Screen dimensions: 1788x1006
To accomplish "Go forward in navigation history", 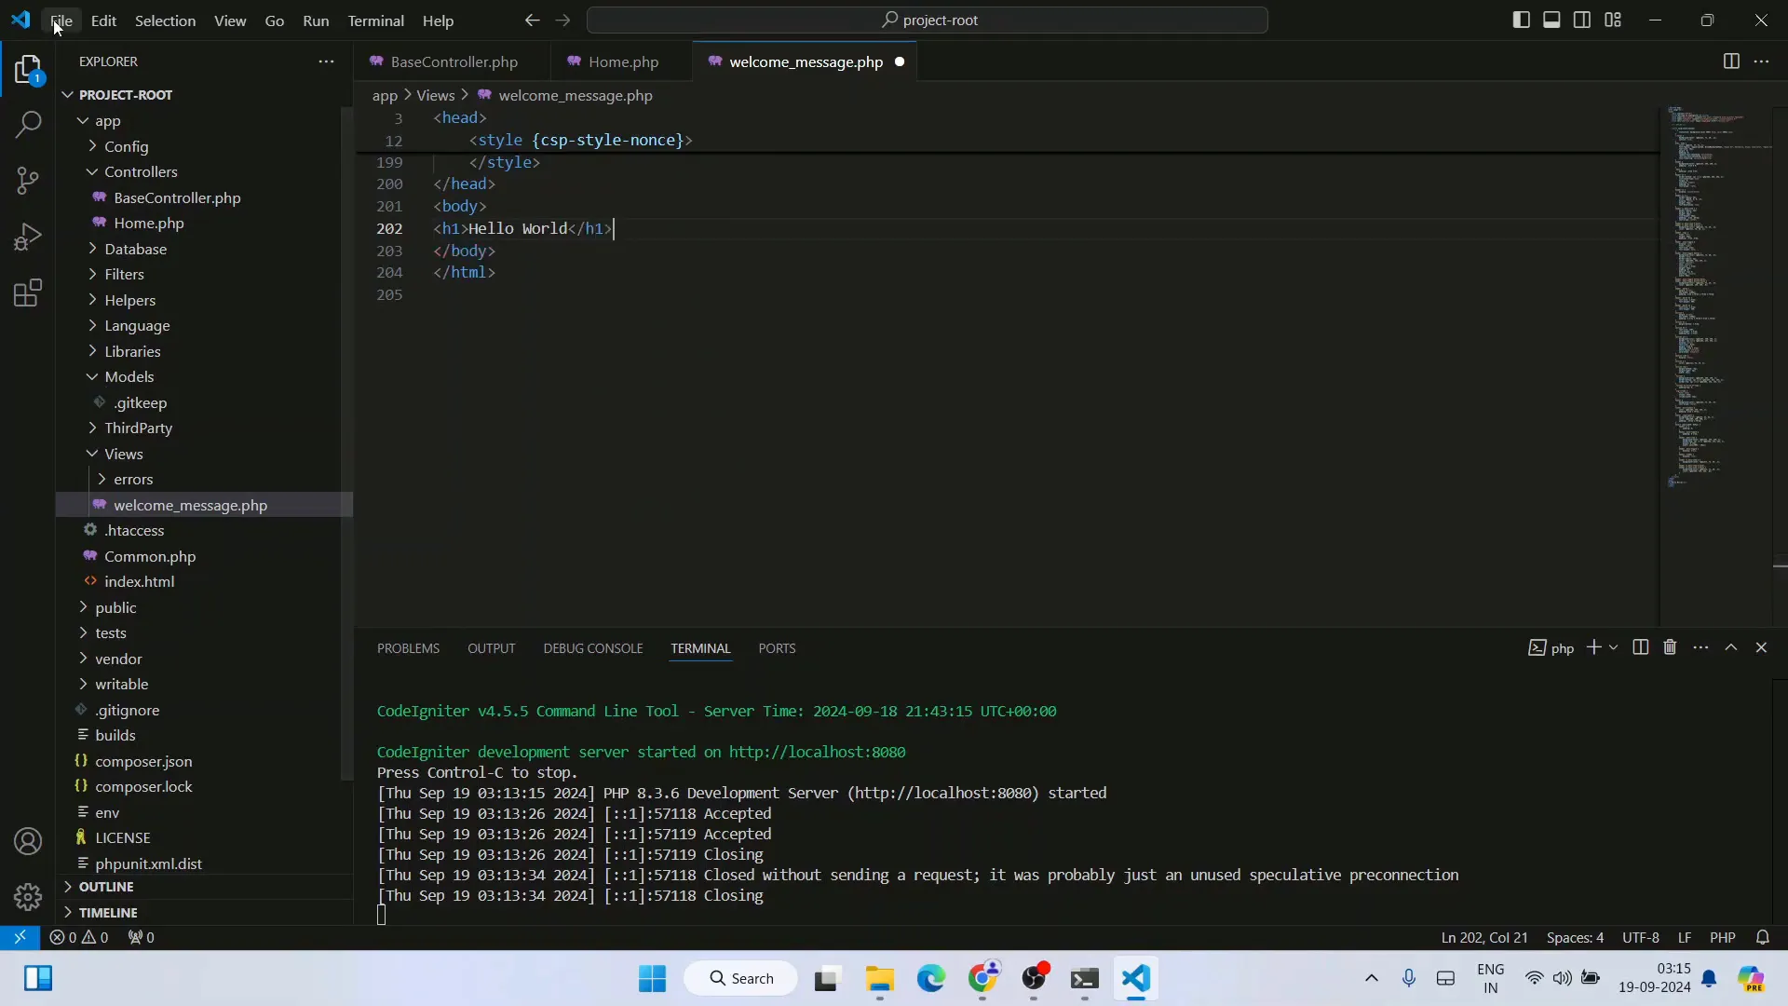I will 562,20.
